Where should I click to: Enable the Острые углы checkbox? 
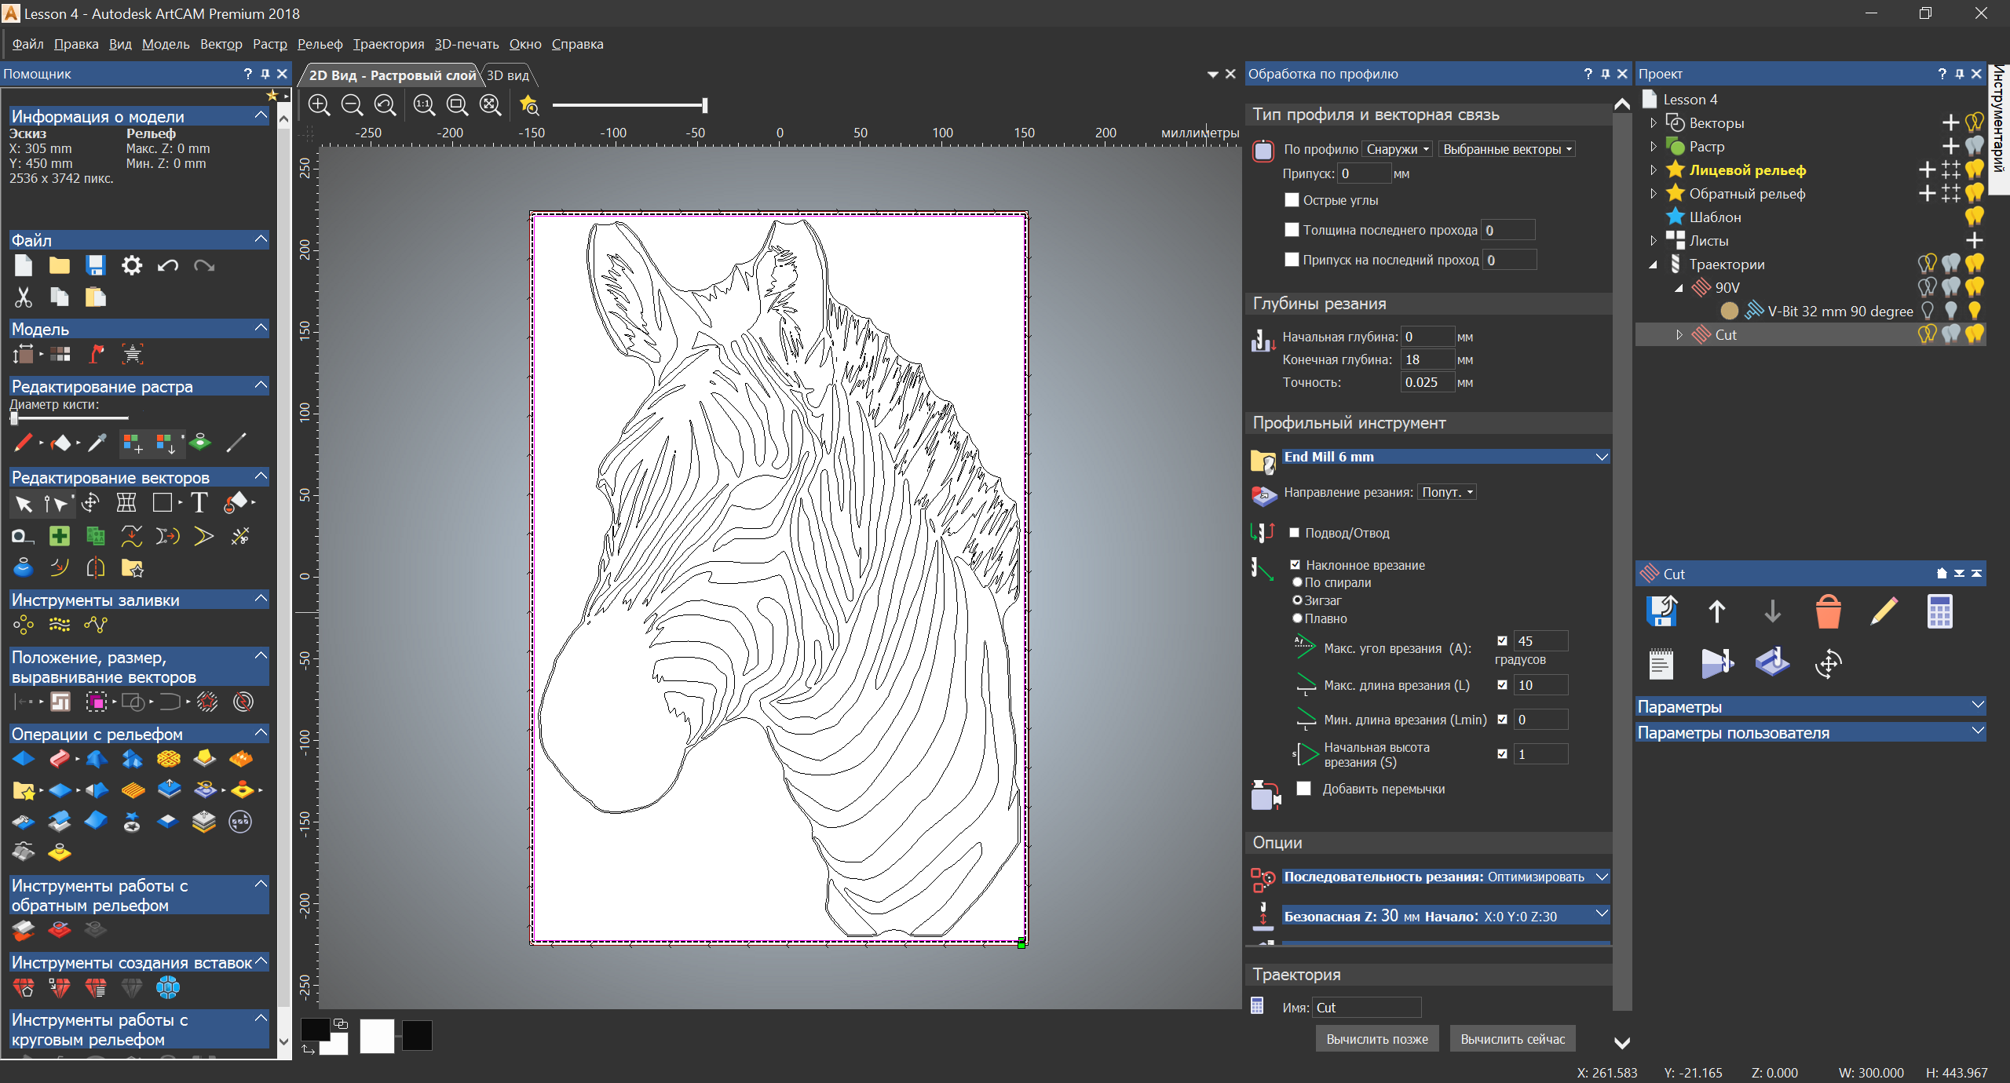[1292, 200]
